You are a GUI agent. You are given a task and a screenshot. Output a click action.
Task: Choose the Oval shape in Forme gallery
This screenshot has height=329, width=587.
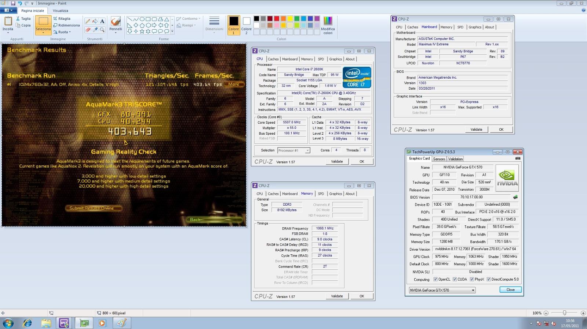pyautogui.click(x=142, y=19)
